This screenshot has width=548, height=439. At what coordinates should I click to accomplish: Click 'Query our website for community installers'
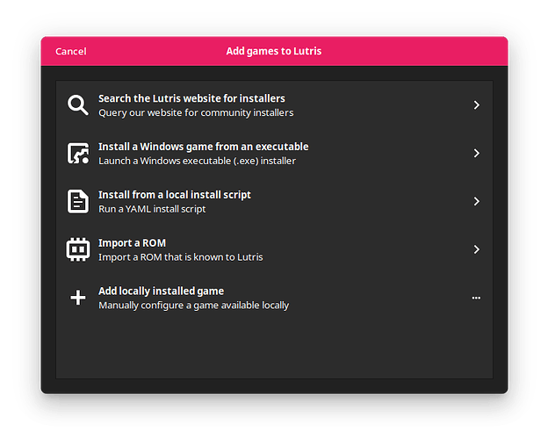196,113
